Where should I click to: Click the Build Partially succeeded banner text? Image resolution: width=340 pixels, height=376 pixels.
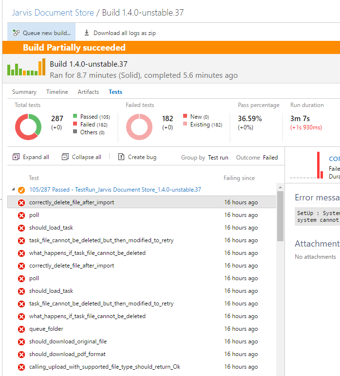click(74, 48)
